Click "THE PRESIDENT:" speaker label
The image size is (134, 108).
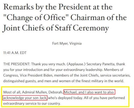pyautogui.click(x=16, y=64)
